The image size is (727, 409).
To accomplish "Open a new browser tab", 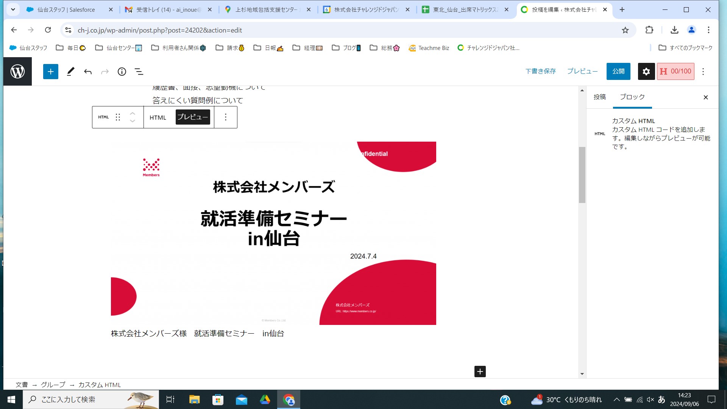I will (x=622, y=9).
